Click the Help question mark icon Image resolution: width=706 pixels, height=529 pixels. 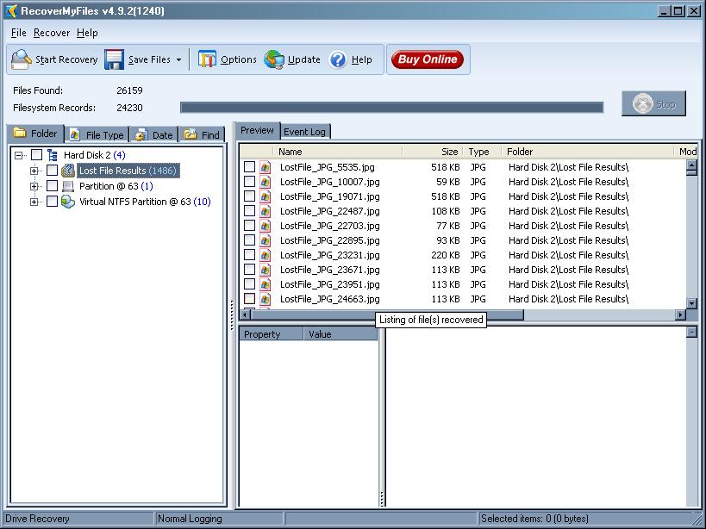point(338,60)
